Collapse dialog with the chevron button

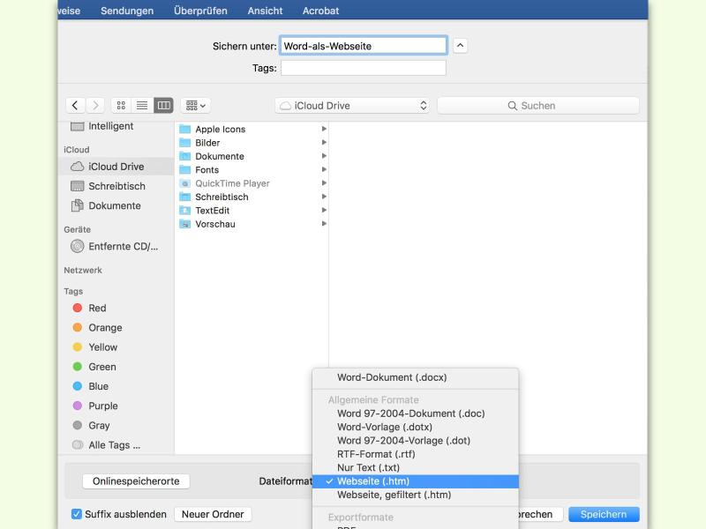(x=460, y=46)
